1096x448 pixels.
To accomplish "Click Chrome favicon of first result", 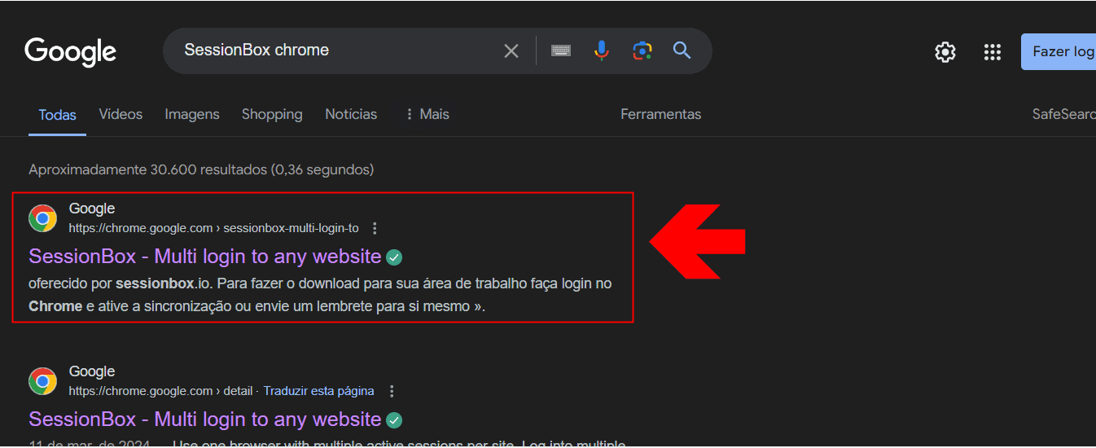I will pos(43,218).
